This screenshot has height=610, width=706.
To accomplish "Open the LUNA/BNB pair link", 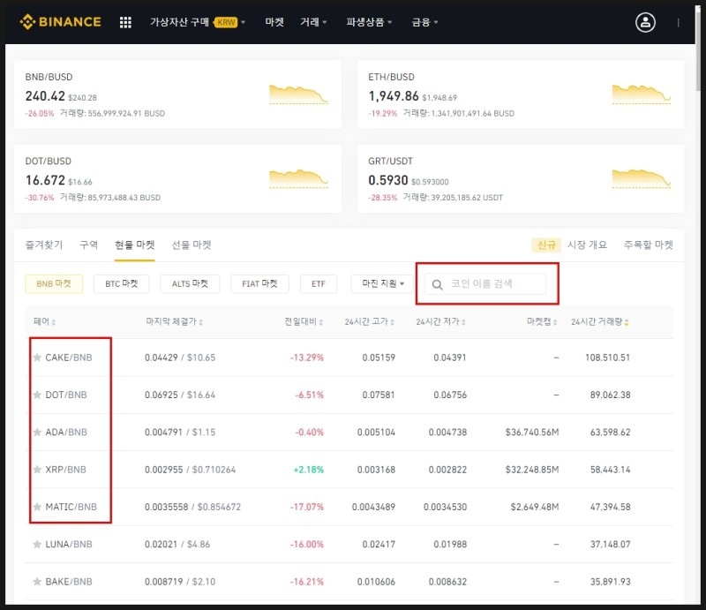I will click(69, 544).
